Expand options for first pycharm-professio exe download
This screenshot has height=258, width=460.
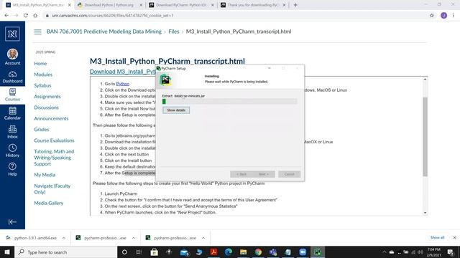(x=134, y=238)
